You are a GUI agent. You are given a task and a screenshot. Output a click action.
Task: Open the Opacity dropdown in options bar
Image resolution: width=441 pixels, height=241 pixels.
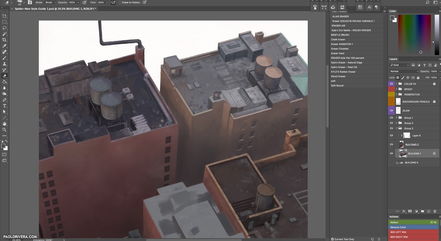point(78,2)
